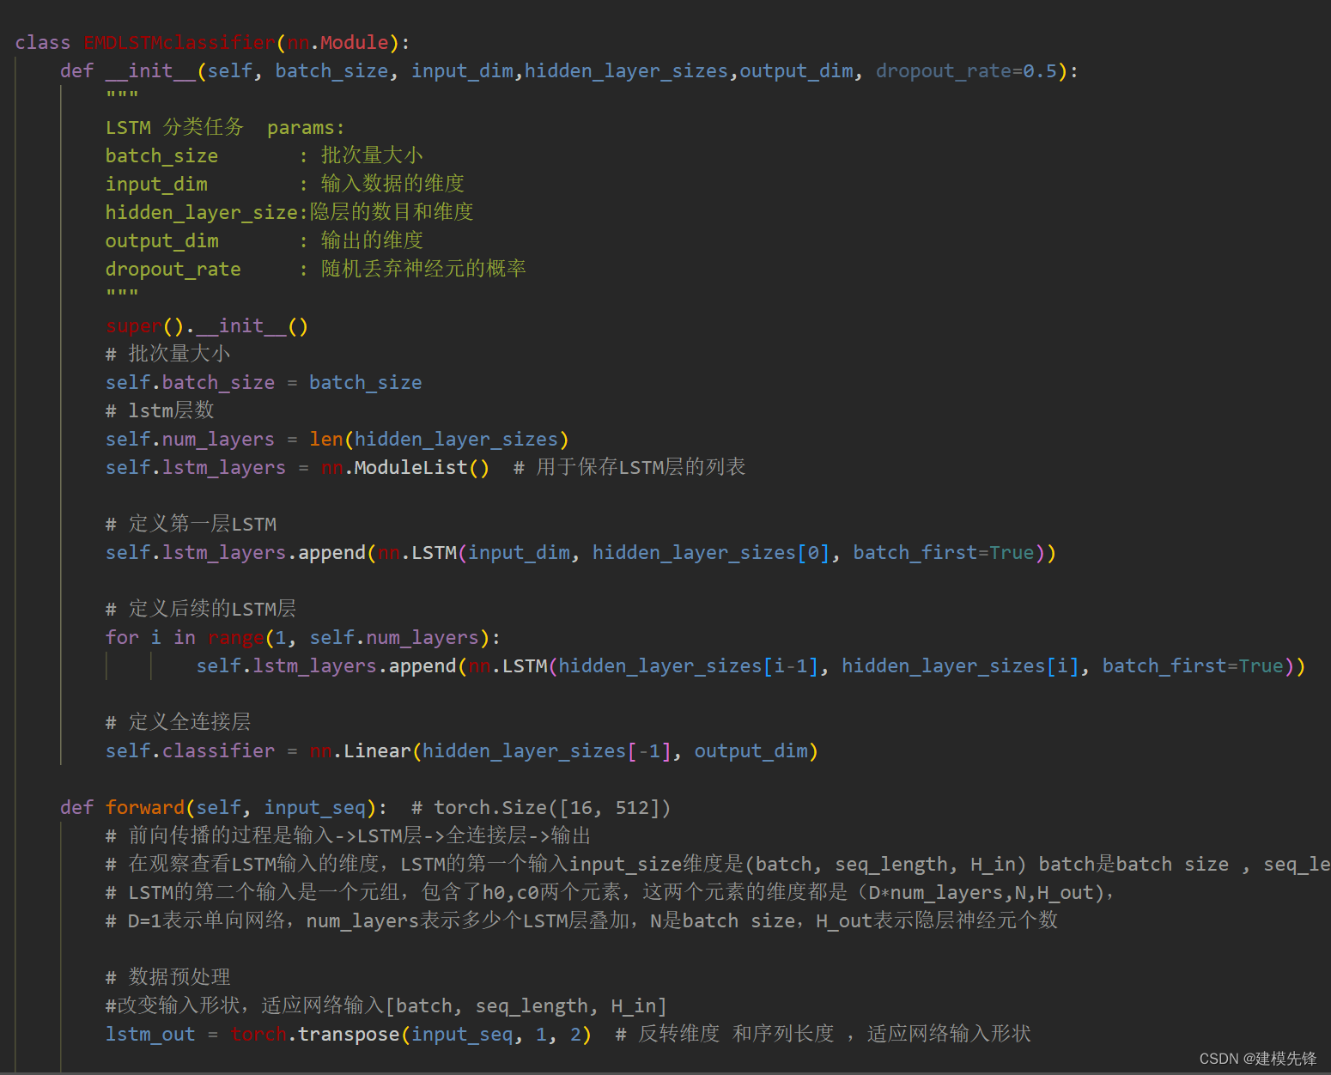Click the dropout_rate=0.5 default parameter

click(x=963, y=70)
